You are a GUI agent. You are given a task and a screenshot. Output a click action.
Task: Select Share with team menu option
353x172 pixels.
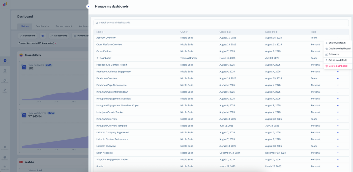(337, 43)
